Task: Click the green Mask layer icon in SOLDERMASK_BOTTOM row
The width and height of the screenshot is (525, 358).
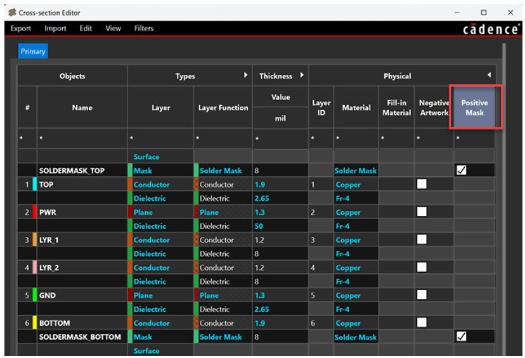Action: click(130, 337)
